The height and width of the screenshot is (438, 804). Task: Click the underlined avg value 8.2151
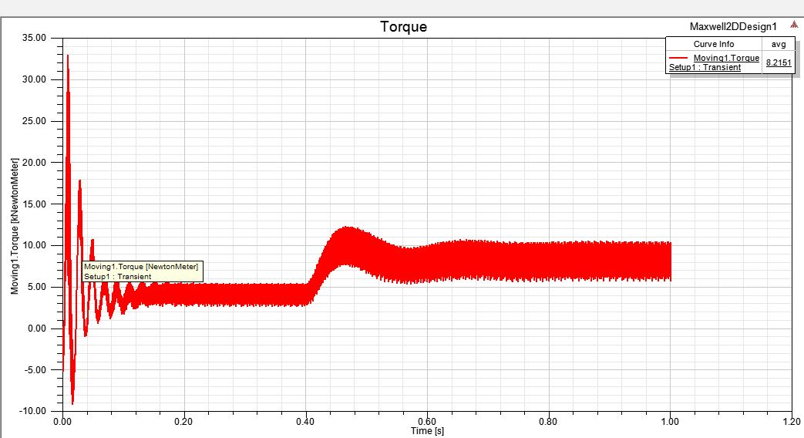pos(778,62)
